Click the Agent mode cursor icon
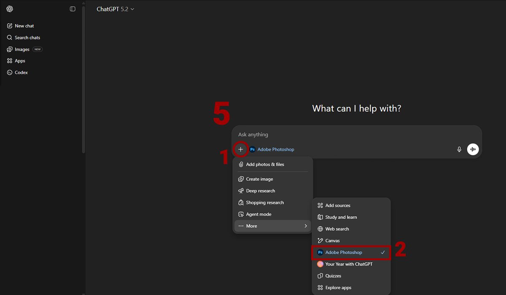Image resolution: width=506 pixels, height=295 pixels. point(241,215)
